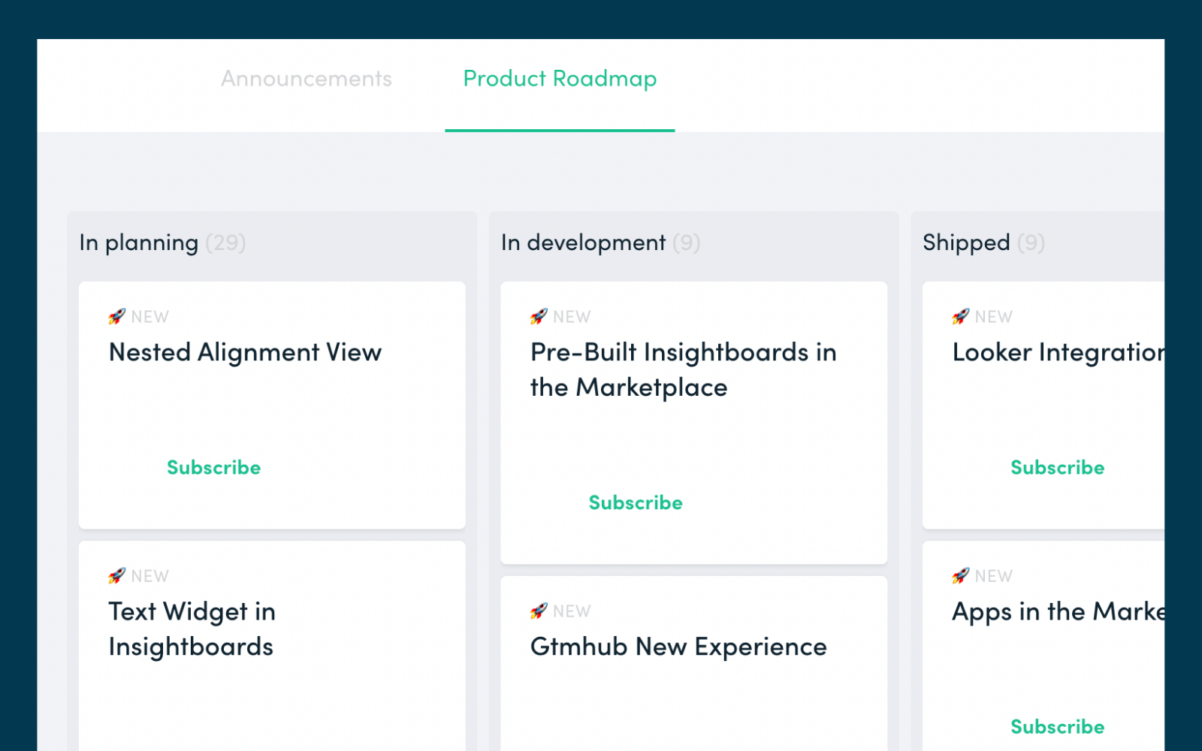Subscribe to Looker Integration

click(x=1057, y=467)
